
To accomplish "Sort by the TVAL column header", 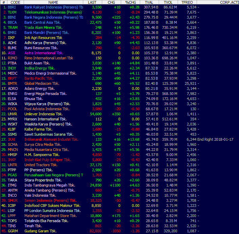I will click(149, 2).
